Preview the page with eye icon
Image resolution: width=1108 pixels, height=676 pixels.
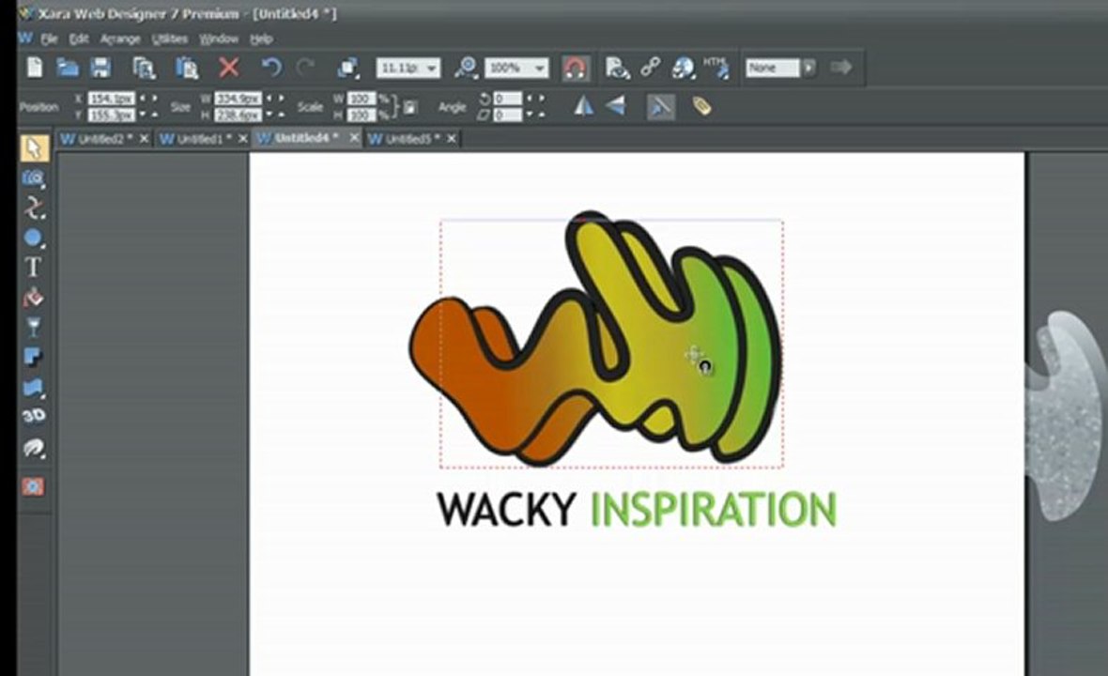point(617,68)
